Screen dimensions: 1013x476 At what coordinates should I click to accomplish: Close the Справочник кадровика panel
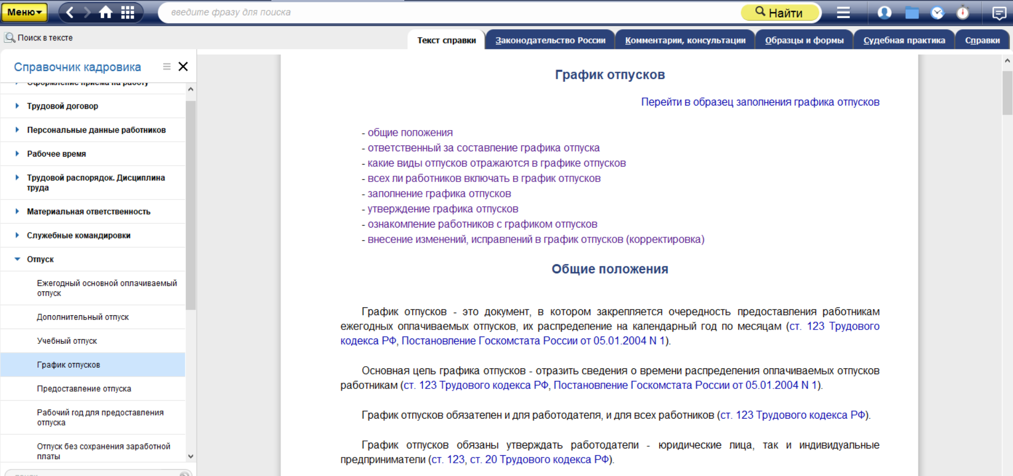pyautogui.click(x=183, y=66)
